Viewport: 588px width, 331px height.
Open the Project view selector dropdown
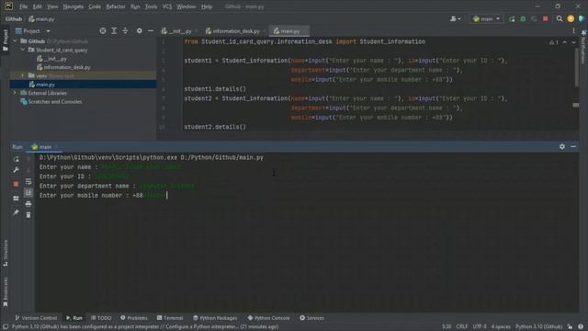[x=33, y=31]
